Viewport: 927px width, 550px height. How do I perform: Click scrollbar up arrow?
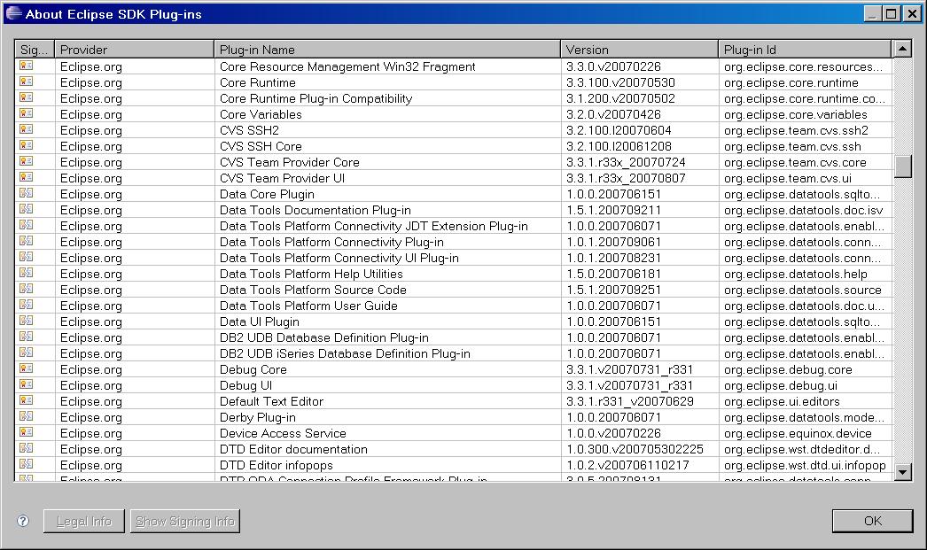[x=903, y=49]
